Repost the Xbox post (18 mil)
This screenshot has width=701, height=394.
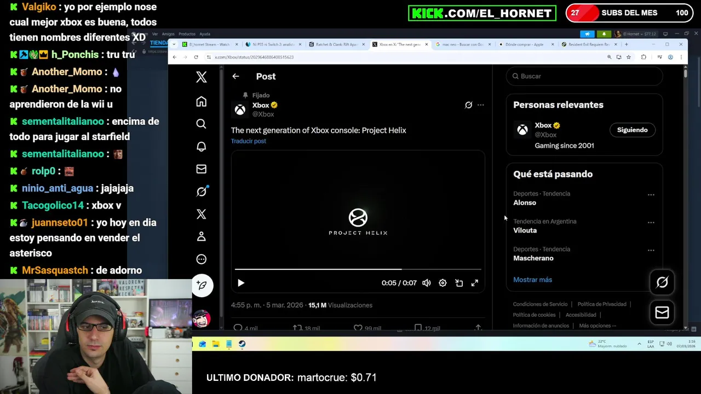(306, 328)
